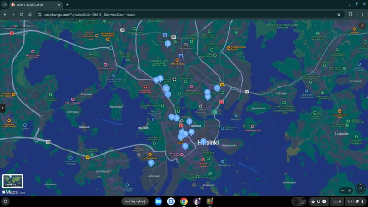
Task: Expand the collapsed results side panel
Action: point(2,108)
